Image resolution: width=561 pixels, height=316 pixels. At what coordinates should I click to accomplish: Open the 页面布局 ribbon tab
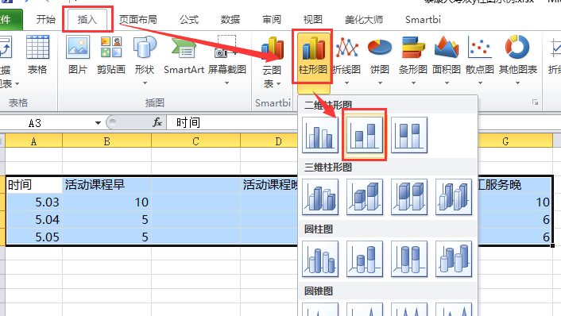(138, 19)
